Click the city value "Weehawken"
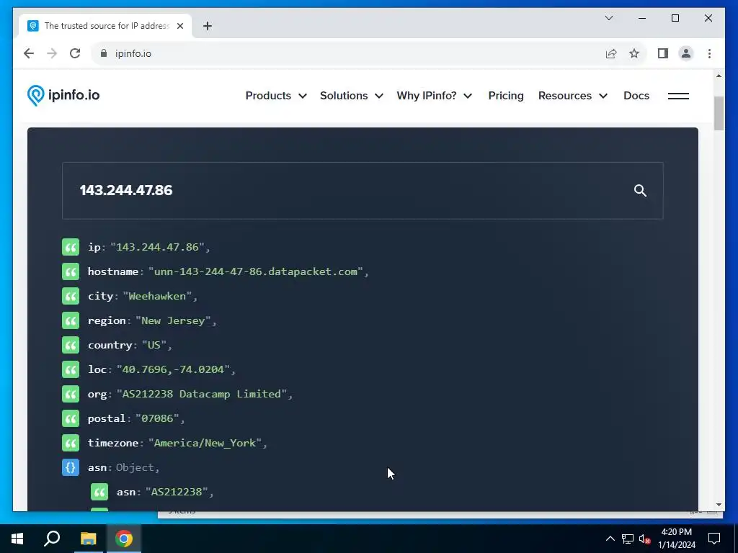 157,296
